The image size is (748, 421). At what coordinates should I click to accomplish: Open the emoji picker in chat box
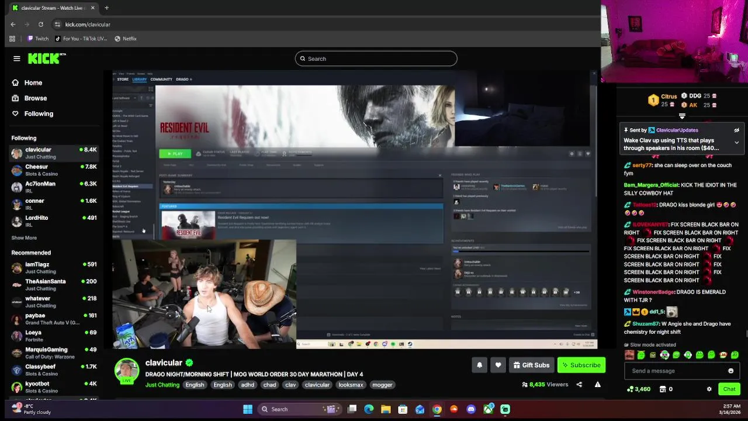click(730, 371)
